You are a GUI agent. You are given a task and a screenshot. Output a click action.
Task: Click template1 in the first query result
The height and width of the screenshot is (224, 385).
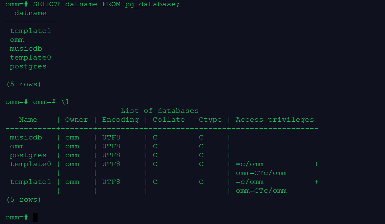click(x=30, y=31)
